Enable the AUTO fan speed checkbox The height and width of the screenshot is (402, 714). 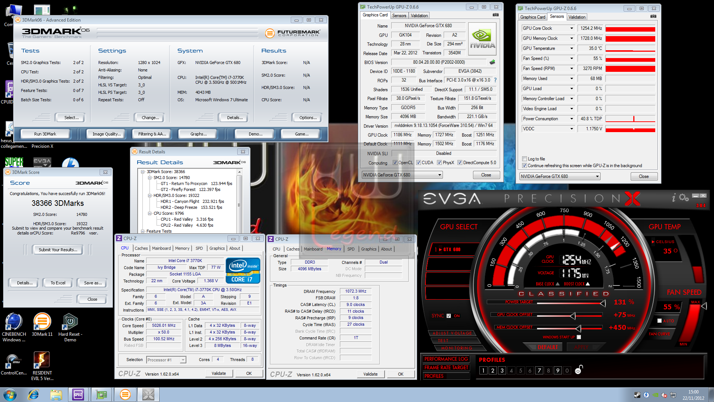[x=660, y=320]
